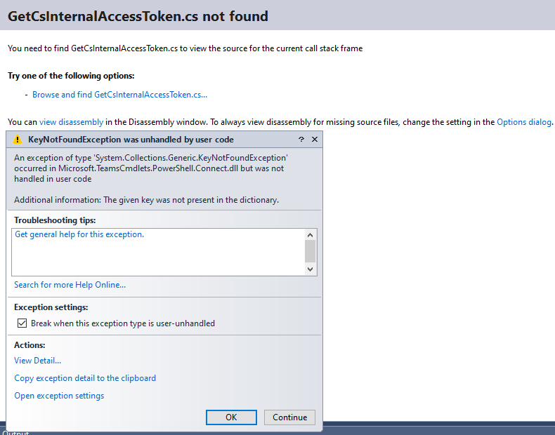Click Copy exception detail to the clipboard
555x435 pixels.
[x=85, y=378]
